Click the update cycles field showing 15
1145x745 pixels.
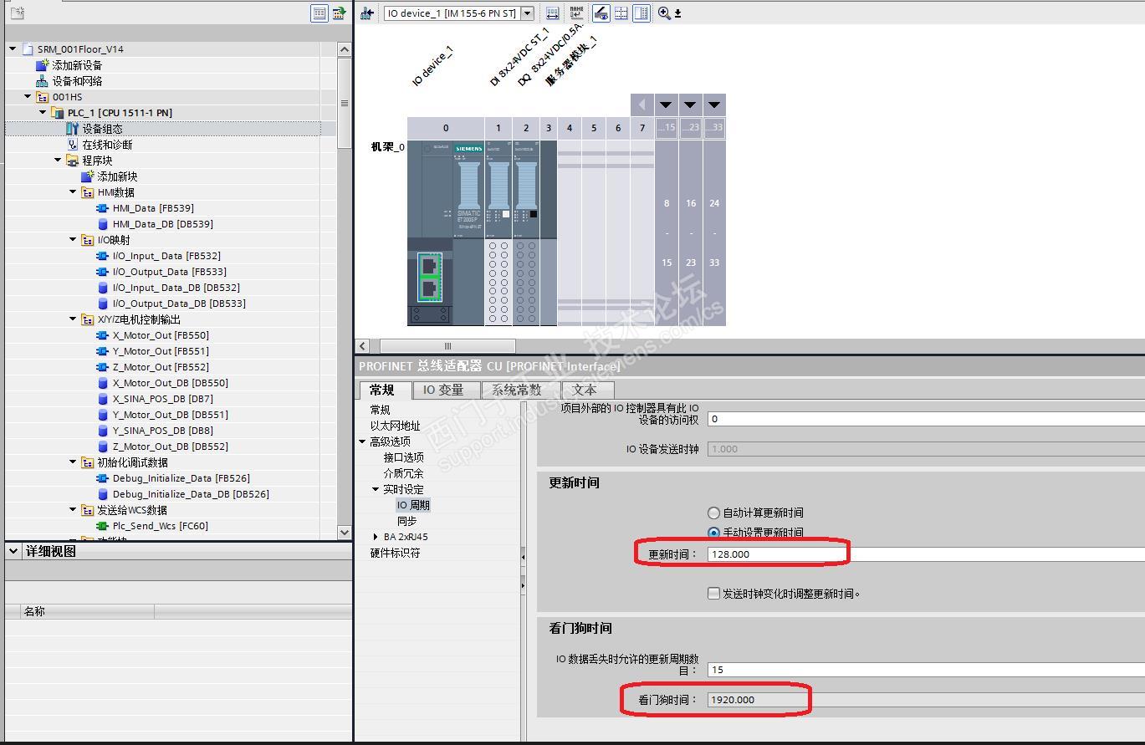click(926, 670)
